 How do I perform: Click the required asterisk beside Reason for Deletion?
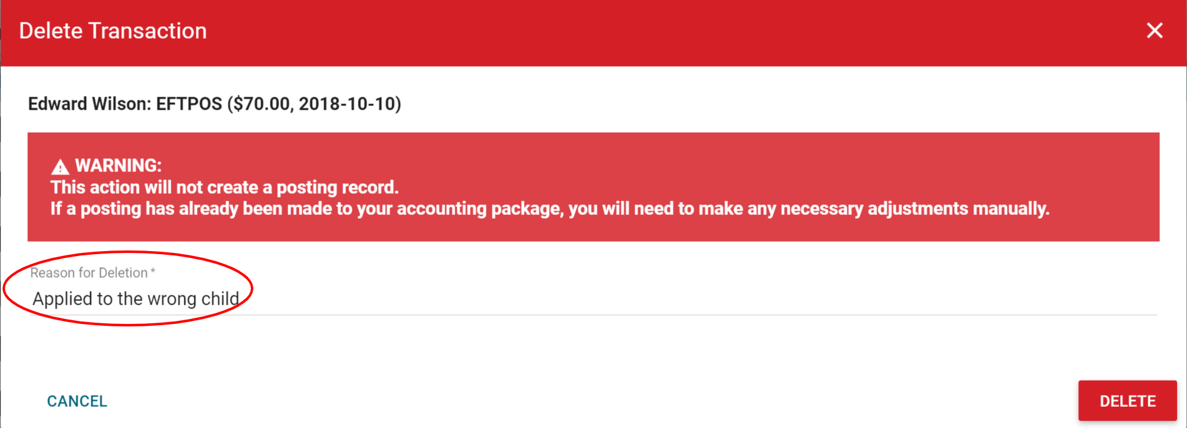(153, 272)
